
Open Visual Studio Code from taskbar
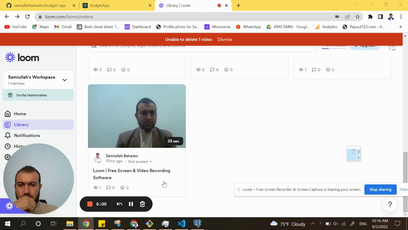click(x=181, y=224)
